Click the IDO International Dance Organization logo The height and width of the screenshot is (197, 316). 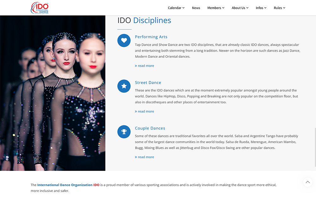[39, 8]
